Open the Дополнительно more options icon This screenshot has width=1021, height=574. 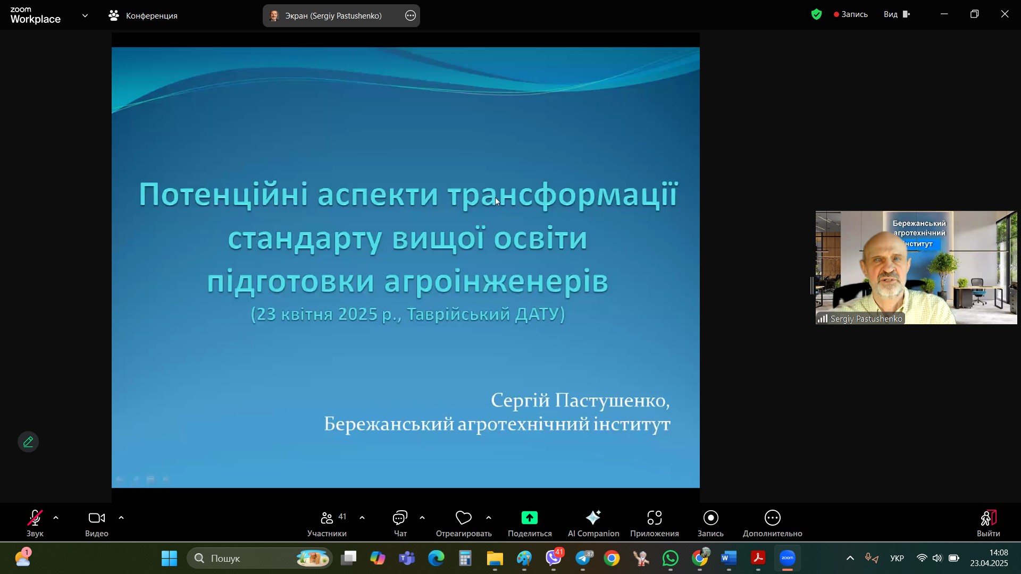click(x=773, y=518)
